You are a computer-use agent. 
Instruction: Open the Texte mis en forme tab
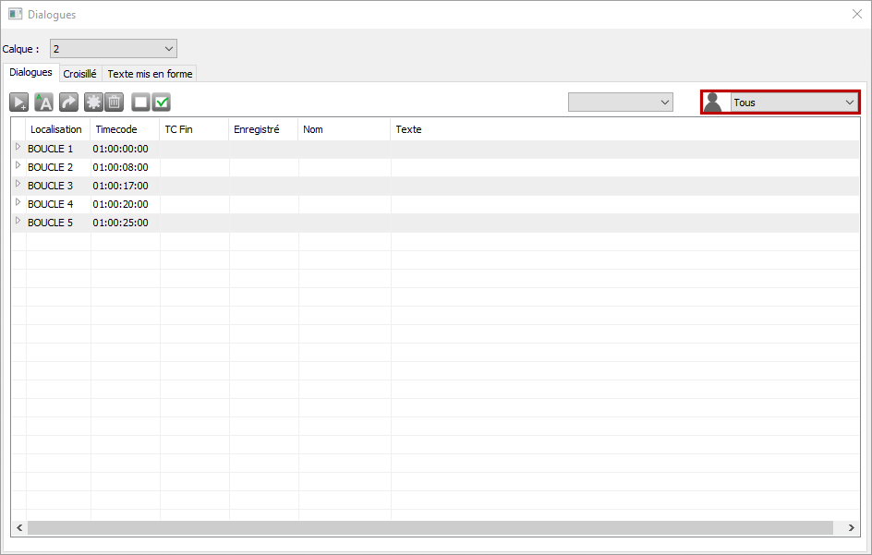pyautogui.click(x=150, y=74)
